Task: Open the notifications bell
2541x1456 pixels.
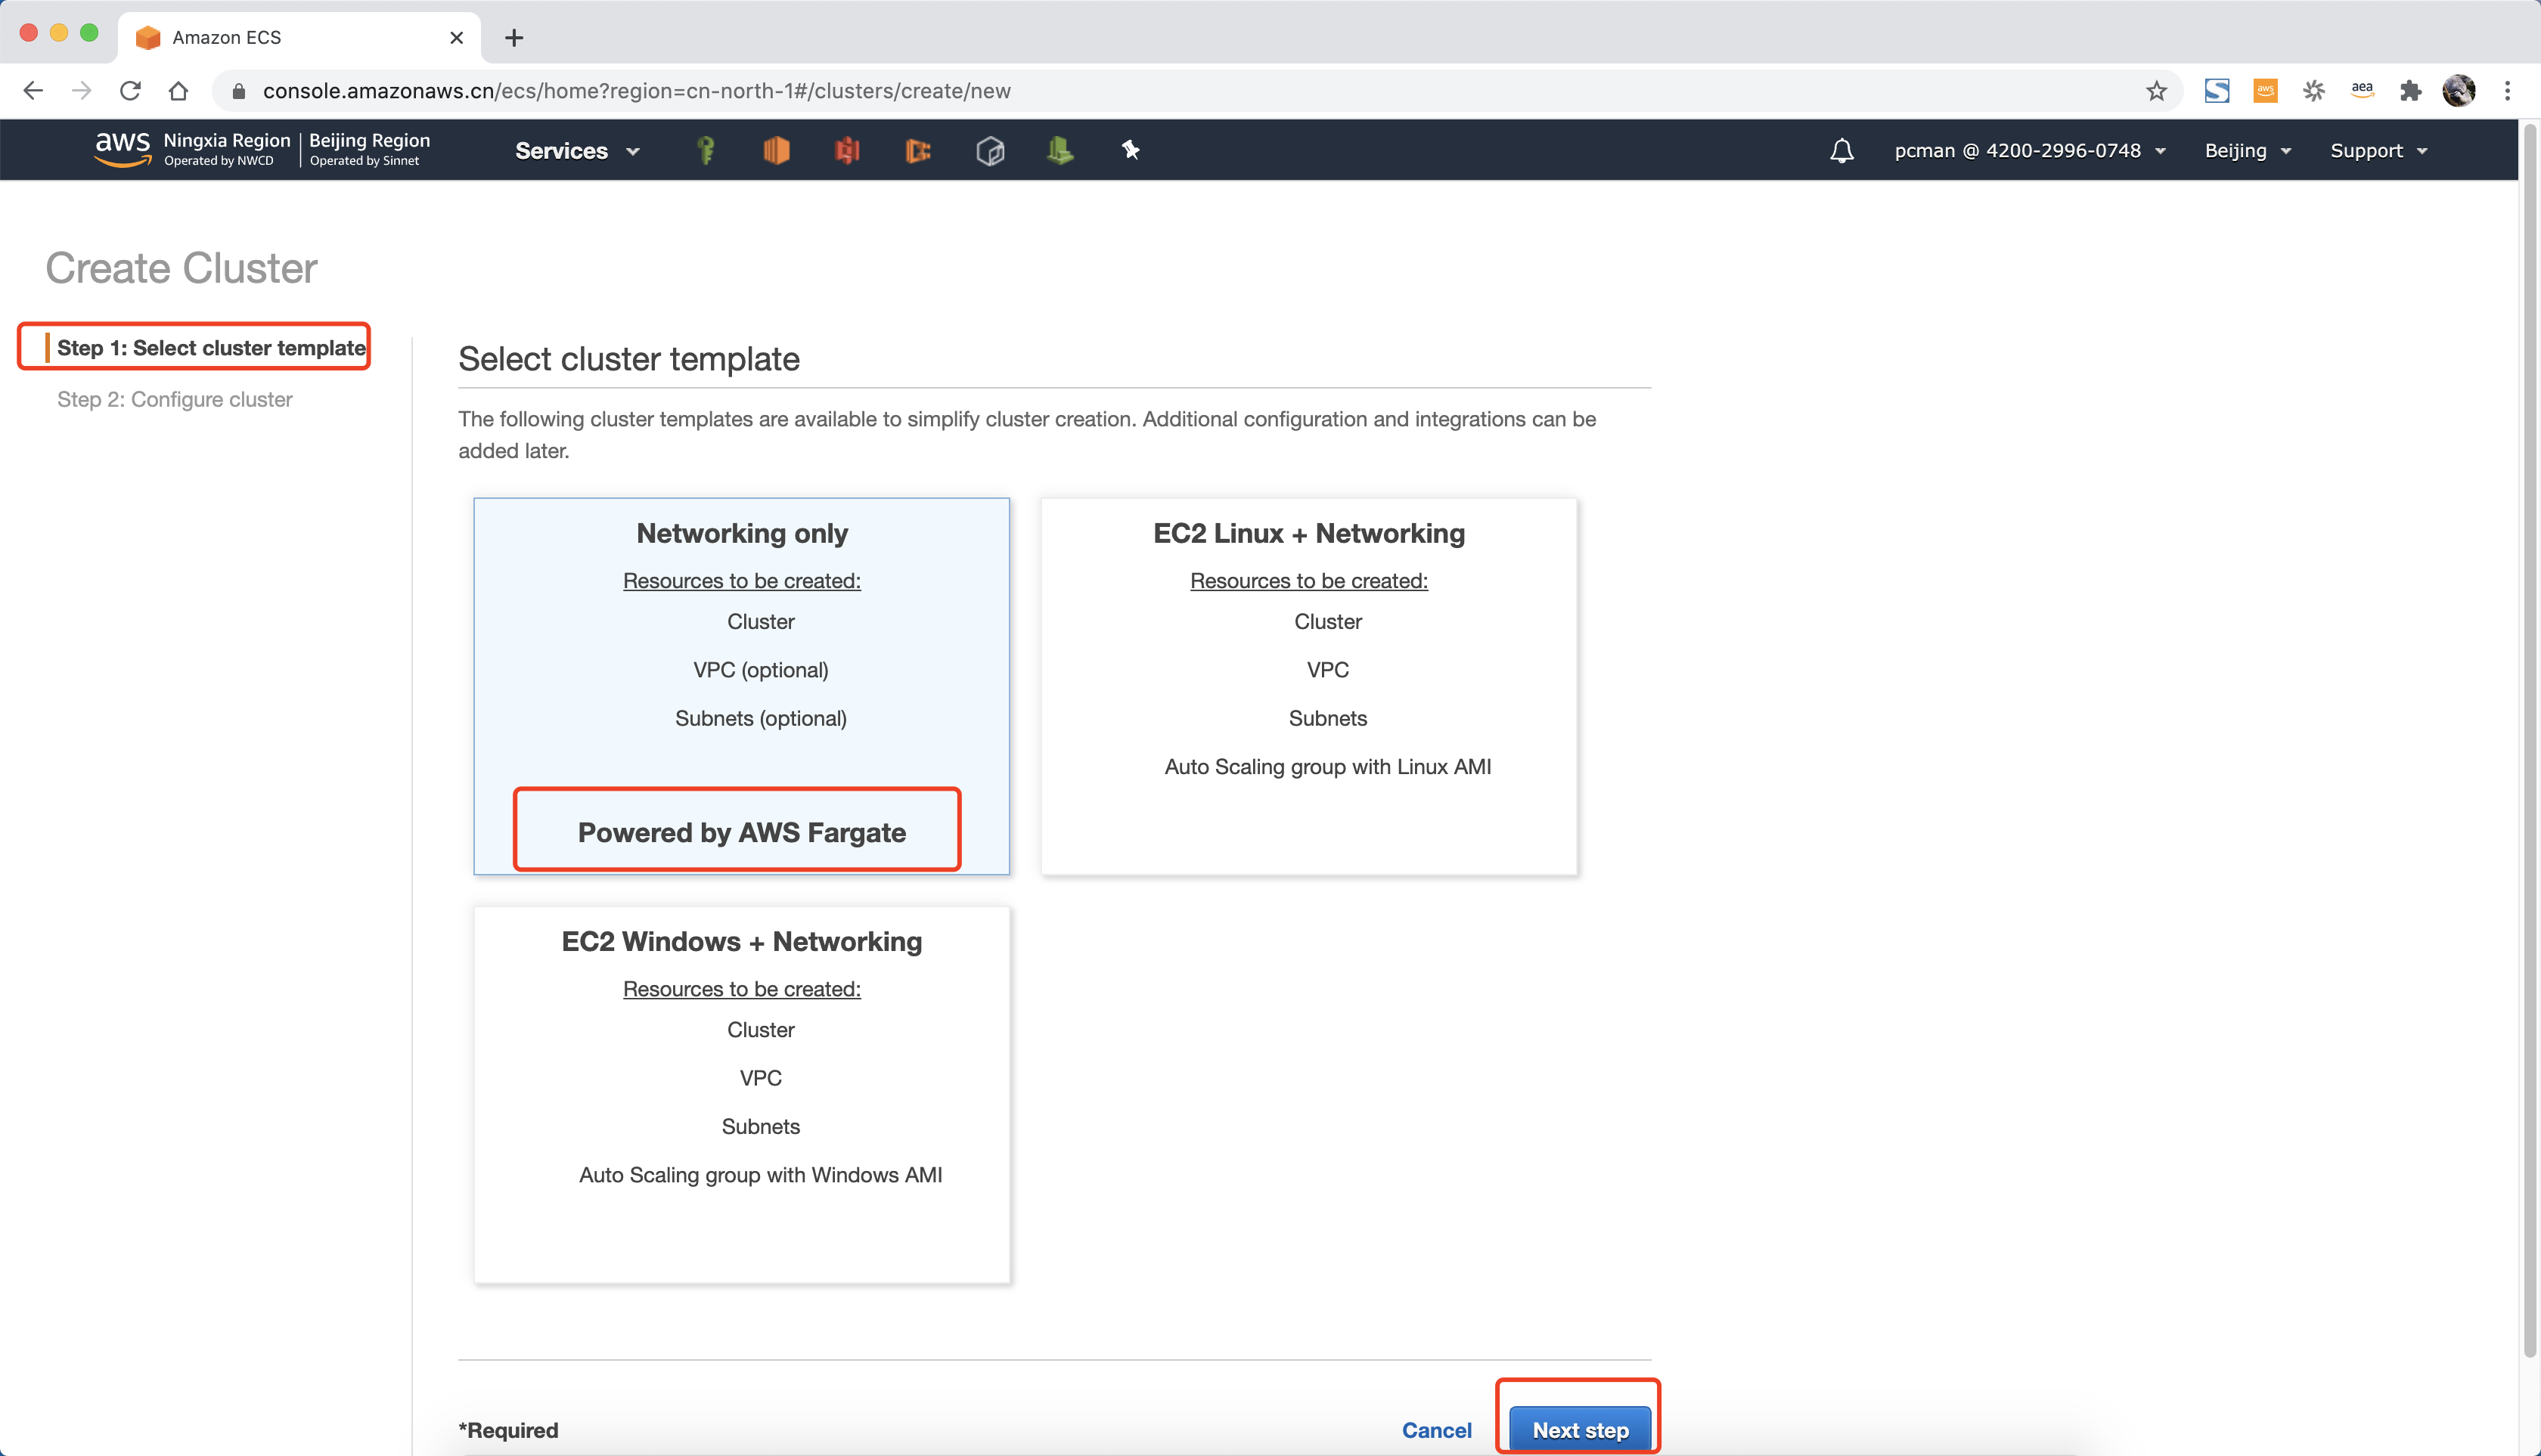Action: [x=1841, y=150]
